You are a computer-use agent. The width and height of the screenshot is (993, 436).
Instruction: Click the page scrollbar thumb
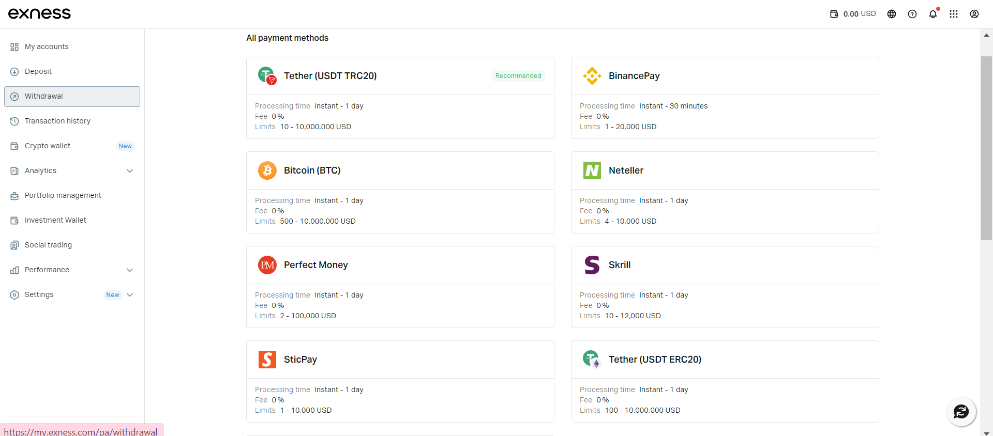pyautogui.click(x=986, y=148)
